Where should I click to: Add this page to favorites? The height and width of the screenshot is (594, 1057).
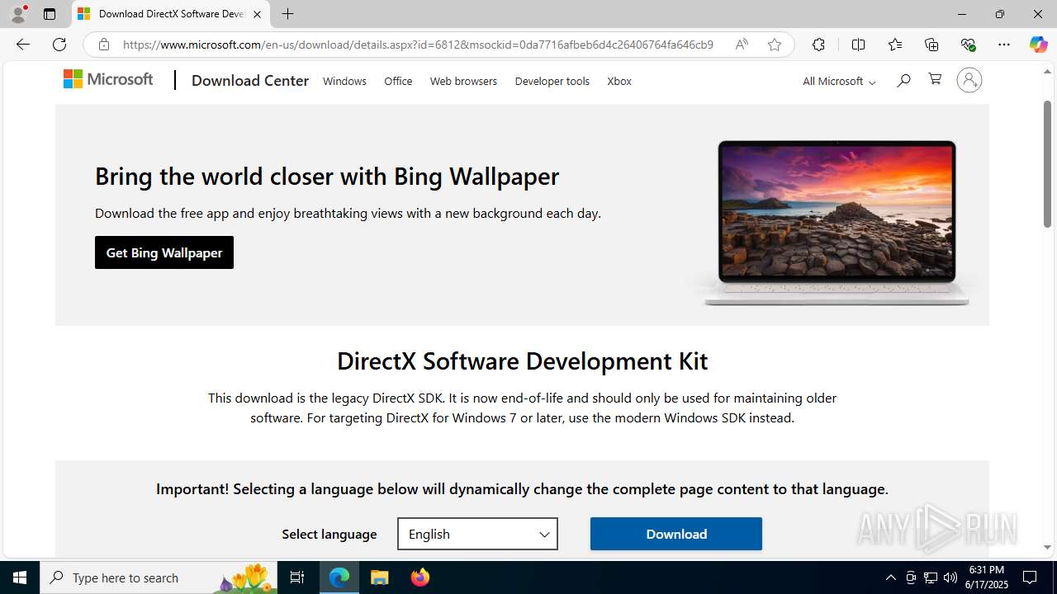click(774, 45)
